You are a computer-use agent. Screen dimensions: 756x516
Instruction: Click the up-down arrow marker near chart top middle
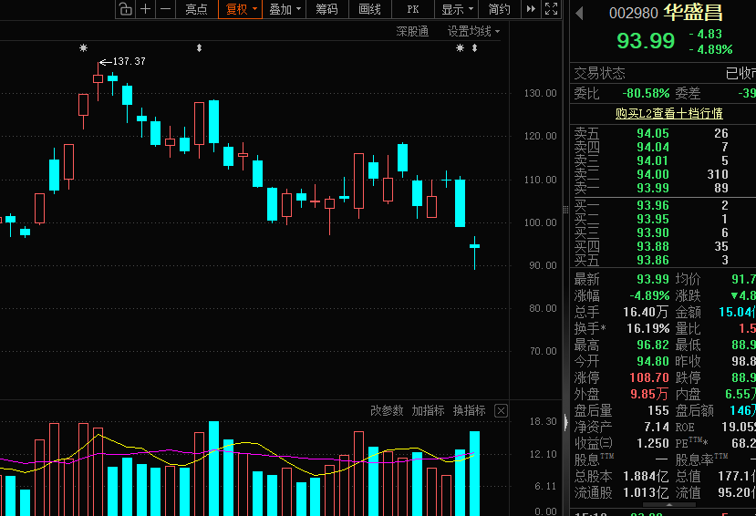pyautogui.click(x=199, y=47)
